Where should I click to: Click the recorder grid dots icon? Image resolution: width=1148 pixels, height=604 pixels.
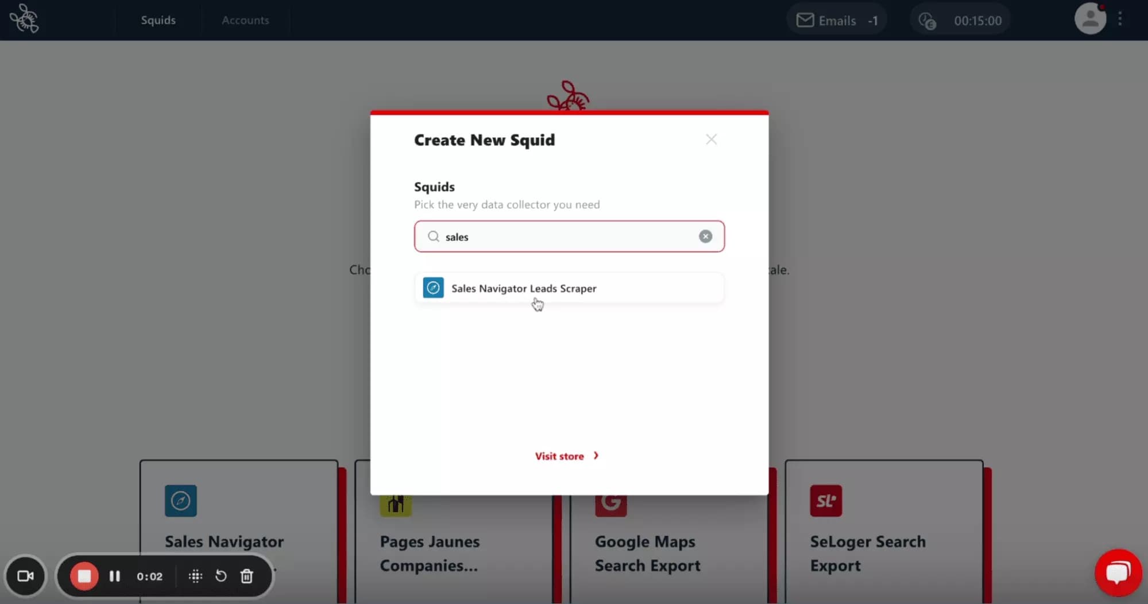[x=195, y=576]
